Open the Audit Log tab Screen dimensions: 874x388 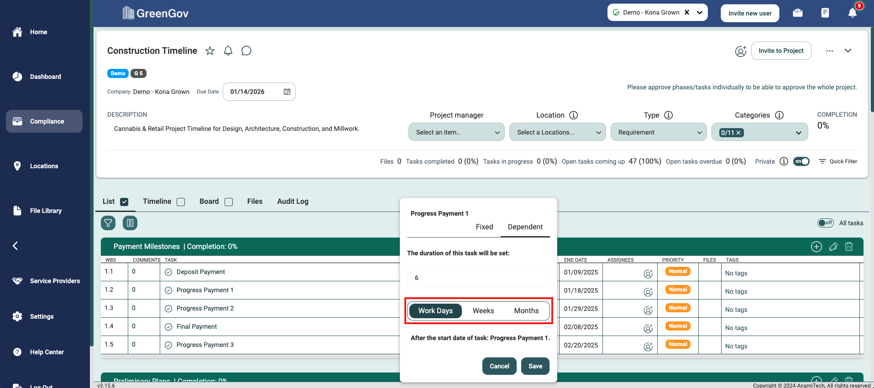pyautogui.click(x=293, y=202)
